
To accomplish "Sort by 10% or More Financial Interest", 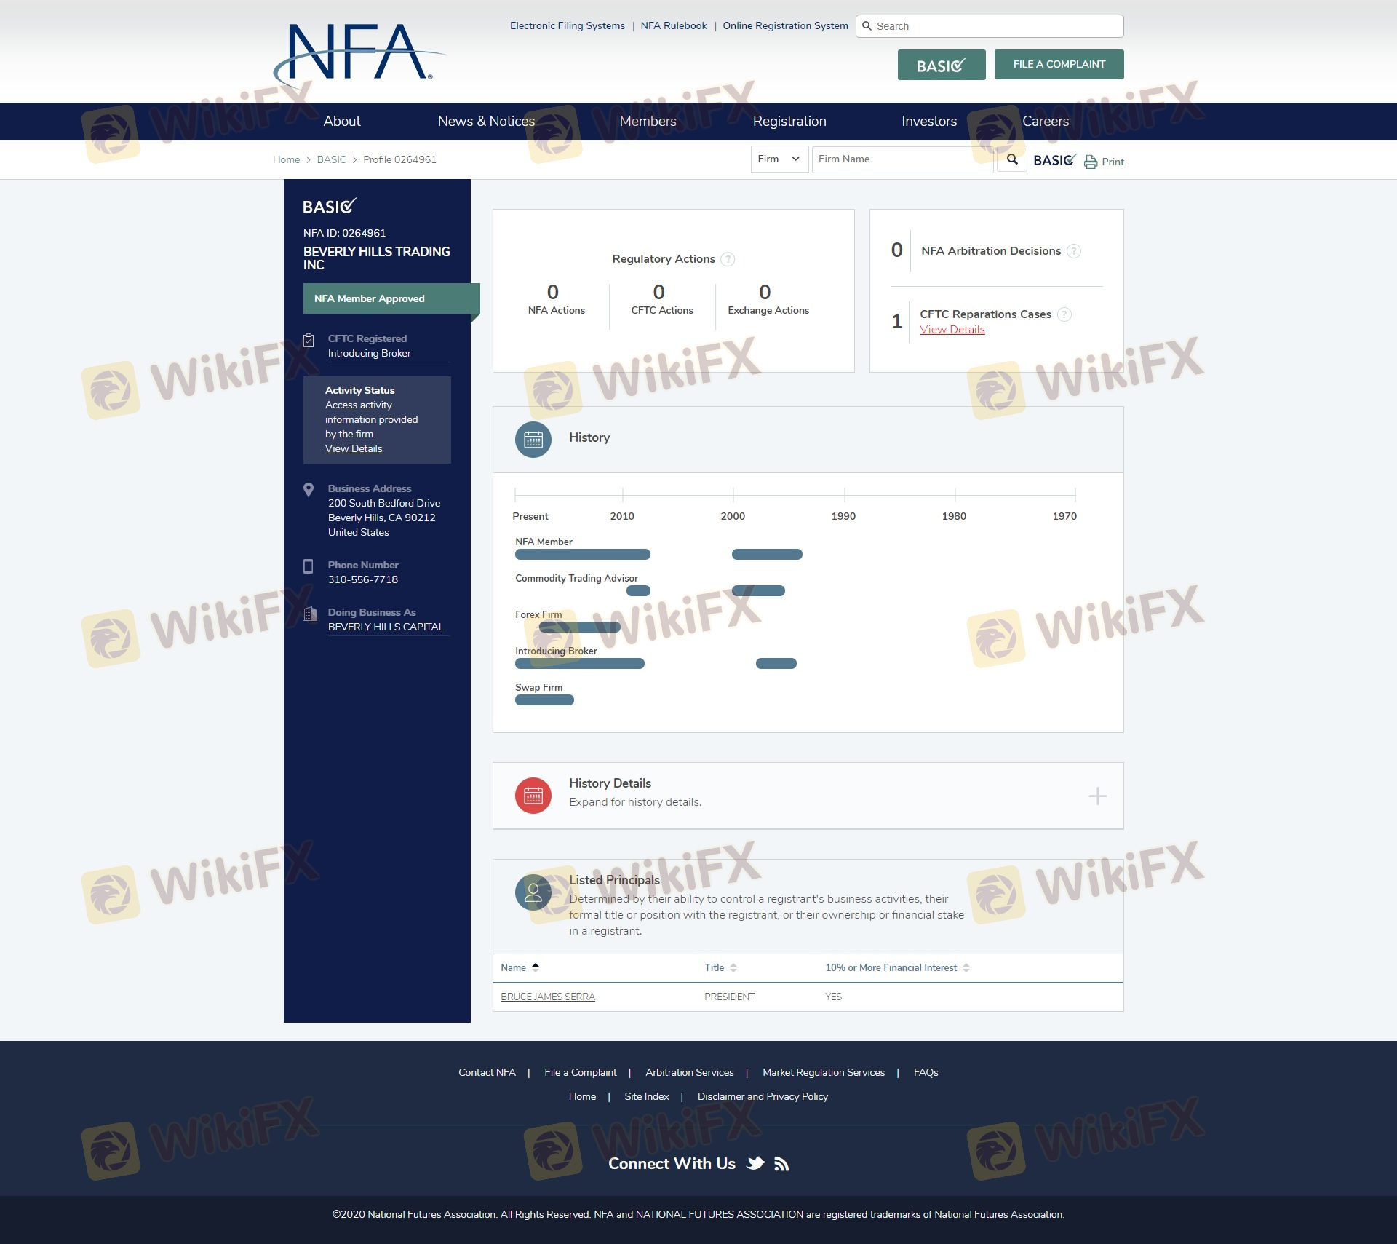I will click(966, 967).
